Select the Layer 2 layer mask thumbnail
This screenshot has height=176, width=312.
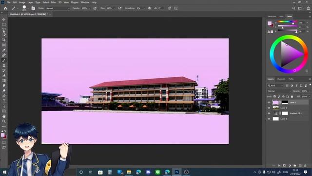pyautogui.click(x=285, y=102)
